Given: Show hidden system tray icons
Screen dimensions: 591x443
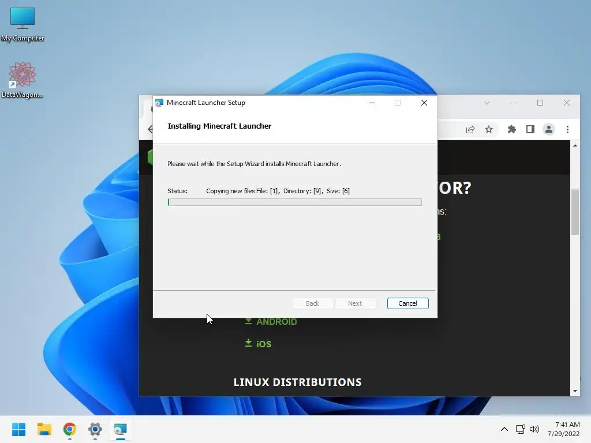Looking at the screenshot, I should click(x=504, y=429).
